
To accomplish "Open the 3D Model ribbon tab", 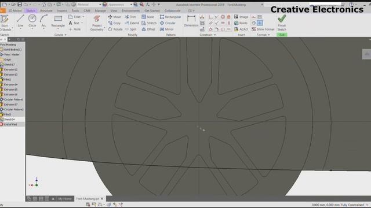I will point(15,10).
